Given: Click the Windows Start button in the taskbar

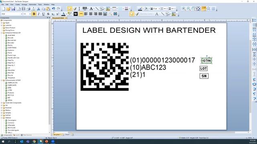Looking at the screenshot, I should [x=3, y=142].
